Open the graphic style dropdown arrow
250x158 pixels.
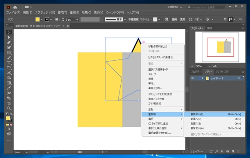[x=159, y=20]
